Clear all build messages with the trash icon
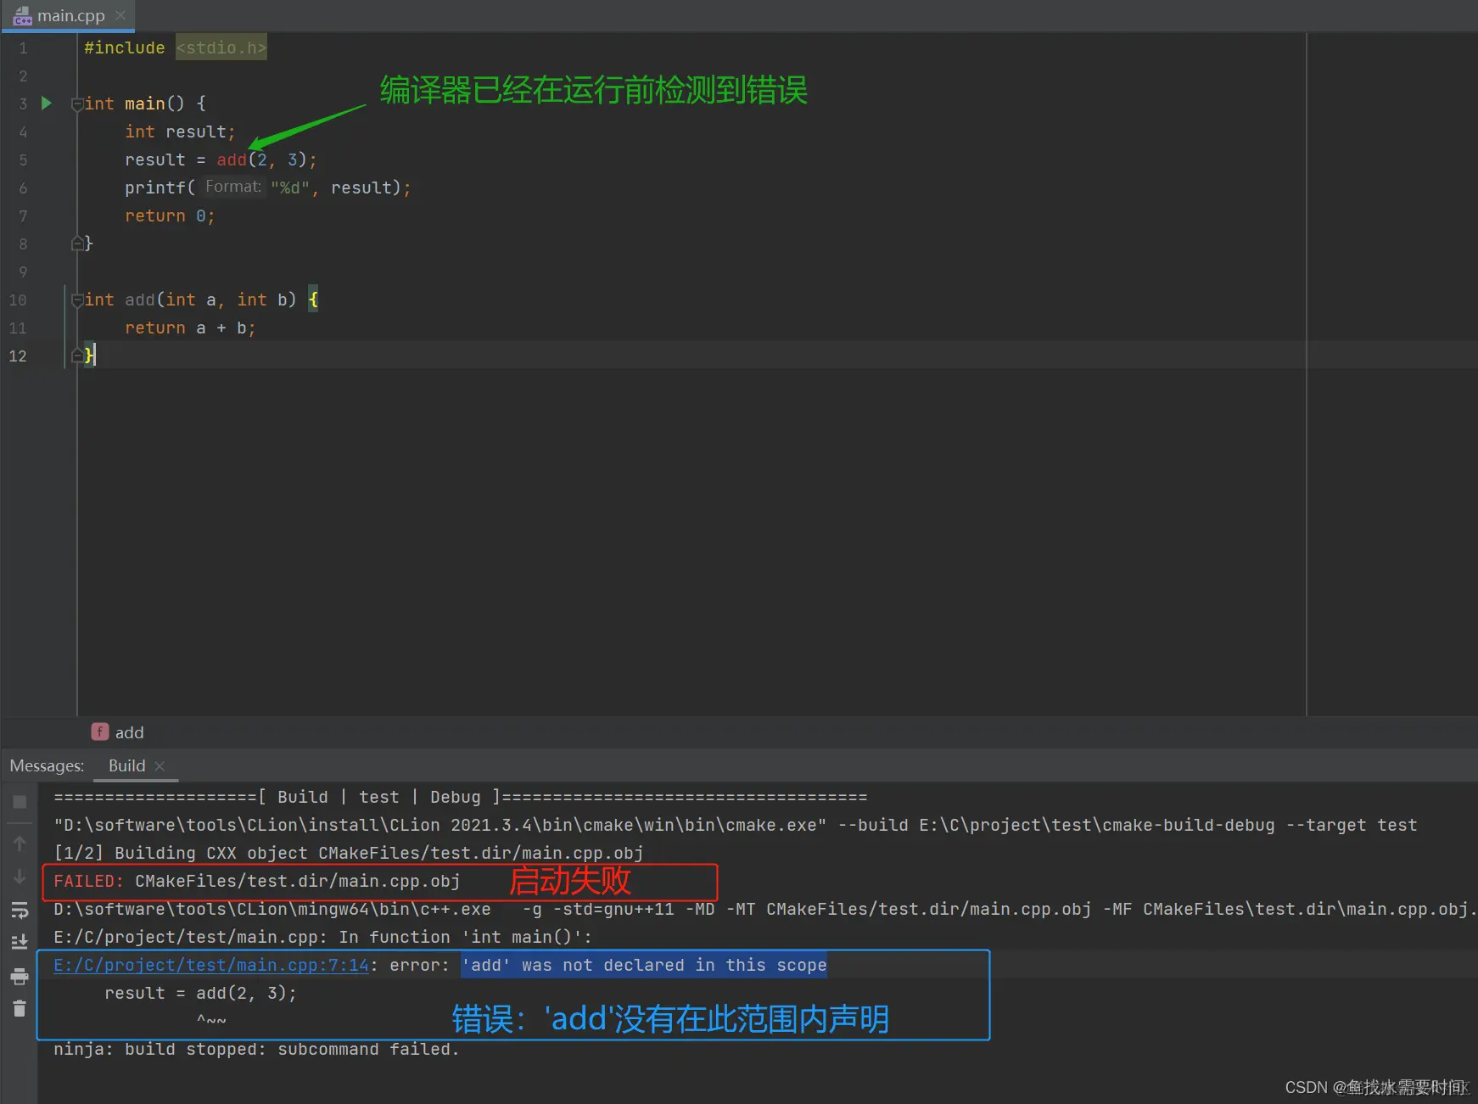 [x=20, y=1008]
